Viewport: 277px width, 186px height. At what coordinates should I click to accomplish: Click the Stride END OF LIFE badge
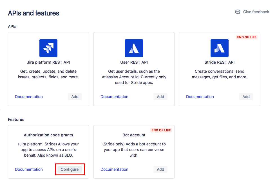(247, 37)
